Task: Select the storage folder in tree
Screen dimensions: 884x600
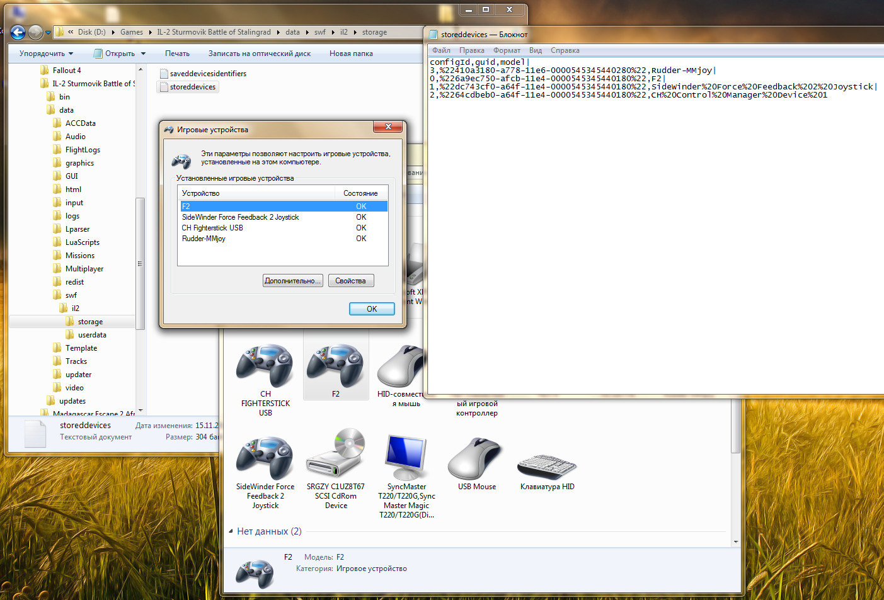Action: [84, 322]
